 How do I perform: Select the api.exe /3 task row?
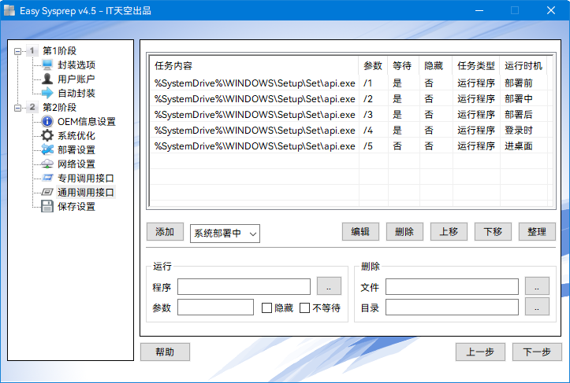[x=351, y=115]
